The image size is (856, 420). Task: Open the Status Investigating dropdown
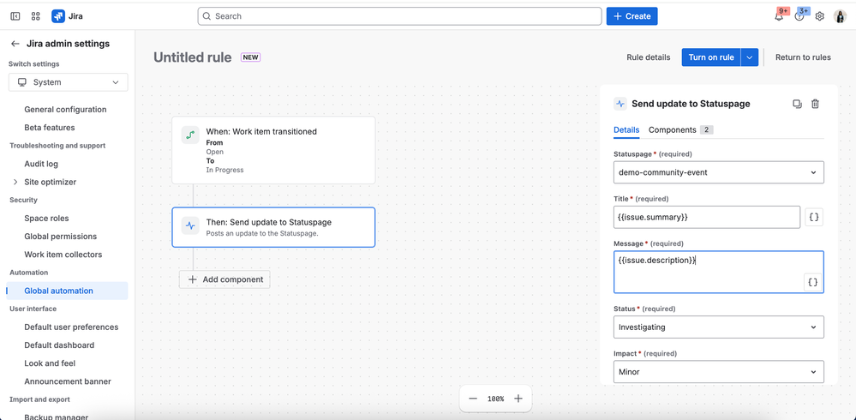tap(718, 327)
